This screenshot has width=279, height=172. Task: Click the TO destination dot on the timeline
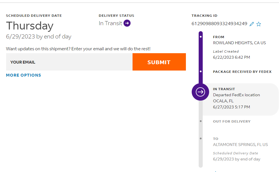click(201, 138)
